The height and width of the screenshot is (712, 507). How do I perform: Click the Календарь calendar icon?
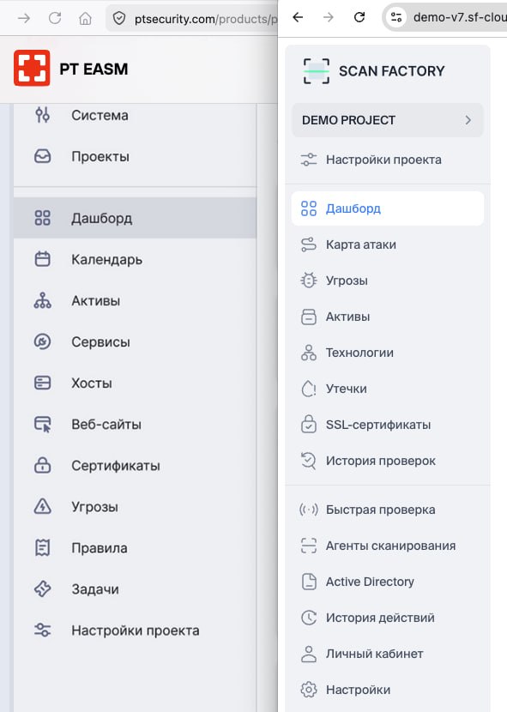(43, 259)
